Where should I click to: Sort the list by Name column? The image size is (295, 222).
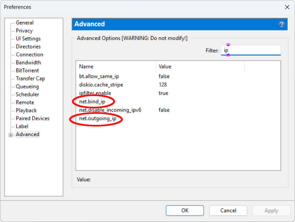point(116,67)
